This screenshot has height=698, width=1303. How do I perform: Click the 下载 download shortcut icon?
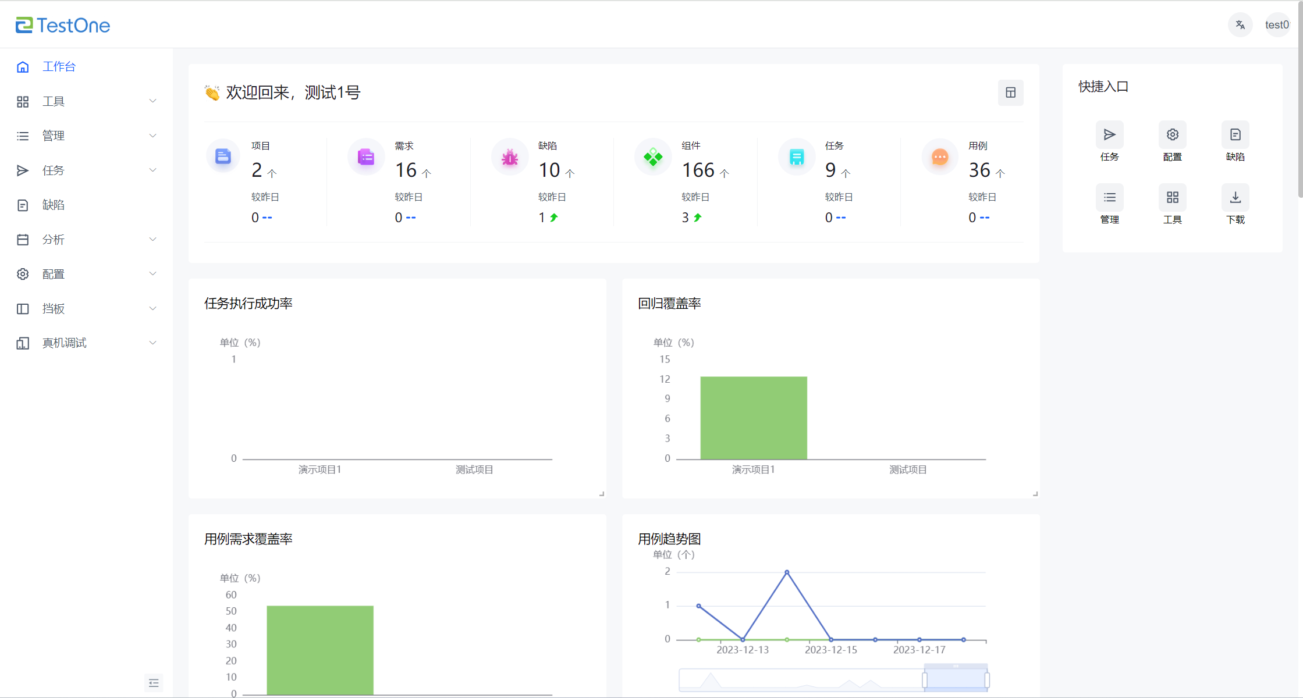tap(1235, 198)
